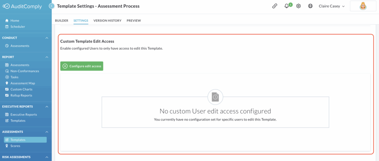Open Assessment Map in the sidebar
This screenshot has height=161, width=379.
23,83
